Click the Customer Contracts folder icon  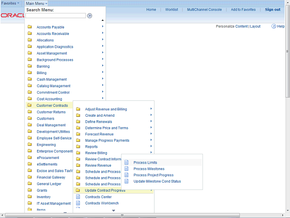coord(29,105)
